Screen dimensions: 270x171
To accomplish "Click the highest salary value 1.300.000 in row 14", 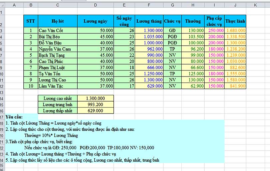I will coord(96,98).
